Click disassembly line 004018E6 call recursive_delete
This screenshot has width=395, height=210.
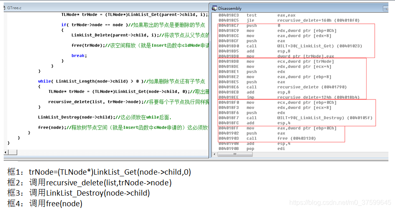tap(283, 87)
